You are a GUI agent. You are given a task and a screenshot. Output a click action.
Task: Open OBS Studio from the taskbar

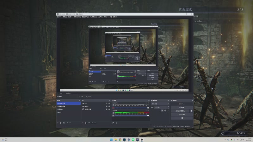[x=142, y=139]
